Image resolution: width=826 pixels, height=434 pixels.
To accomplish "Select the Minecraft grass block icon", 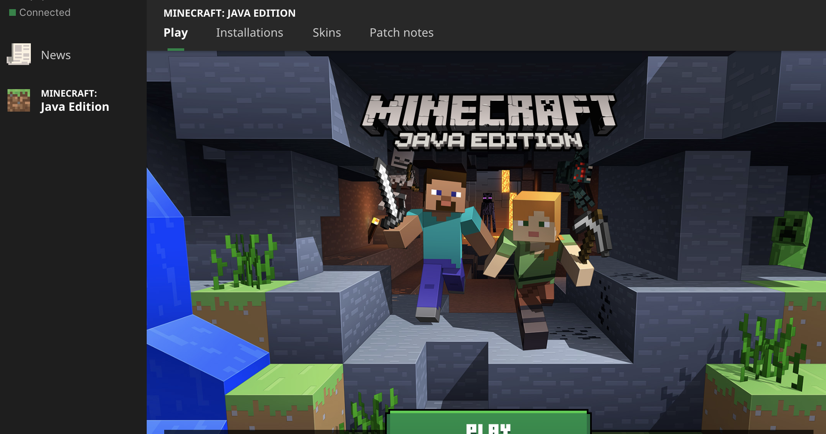I will coord(19,100).
